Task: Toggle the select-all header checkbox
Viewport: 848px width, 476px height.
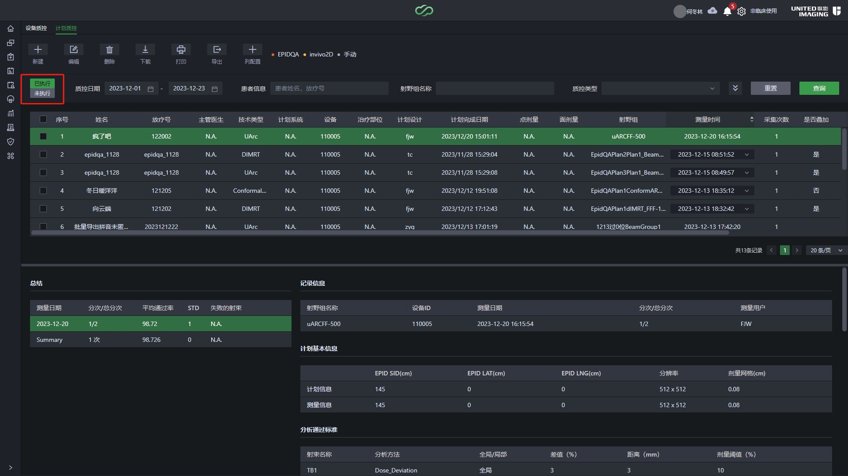Action: [x=43, y=119]
